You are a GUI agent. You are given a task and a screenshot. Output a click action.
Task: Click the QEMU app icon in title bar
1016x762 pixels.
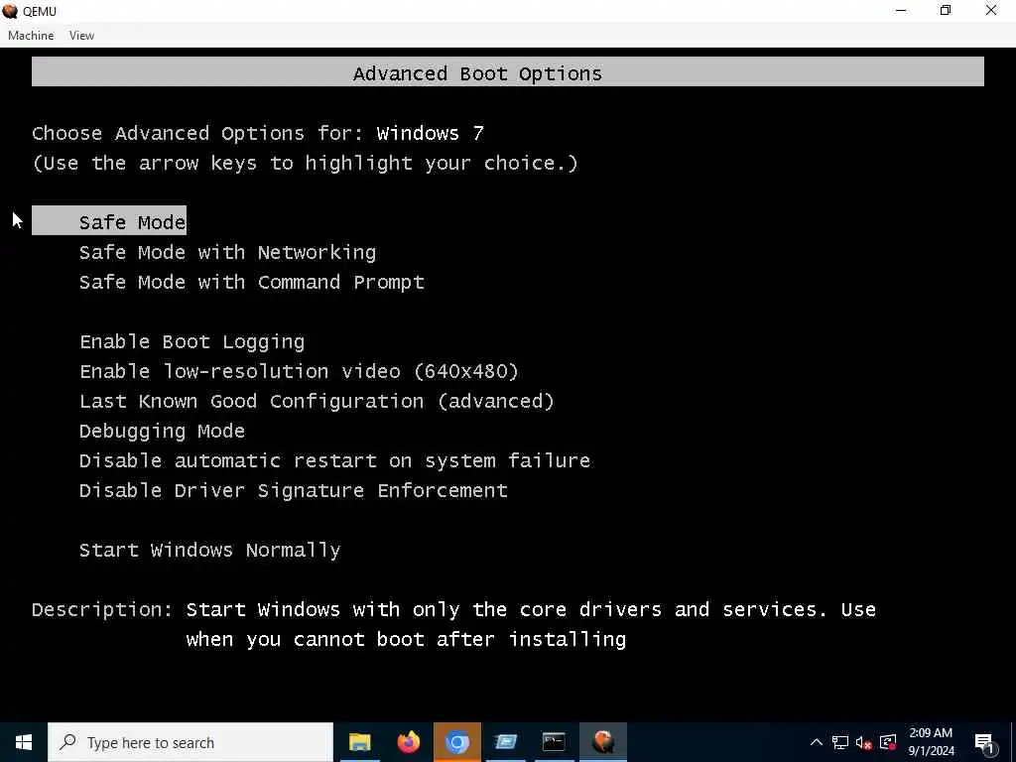point(10,11)
